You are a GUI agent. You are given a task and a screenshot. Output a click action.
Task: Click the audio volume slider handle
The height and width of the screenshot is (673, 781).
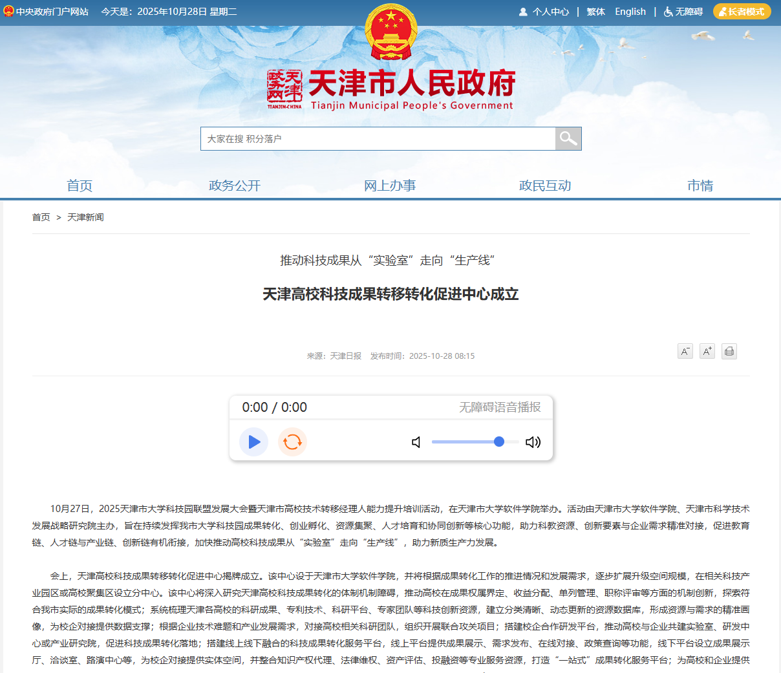tap(499, 442)
